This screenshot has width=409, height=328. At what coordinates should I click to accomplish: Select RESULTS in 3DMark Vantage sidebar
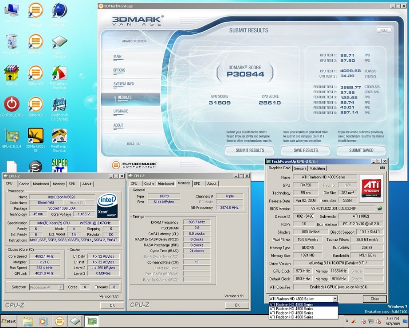130,99
